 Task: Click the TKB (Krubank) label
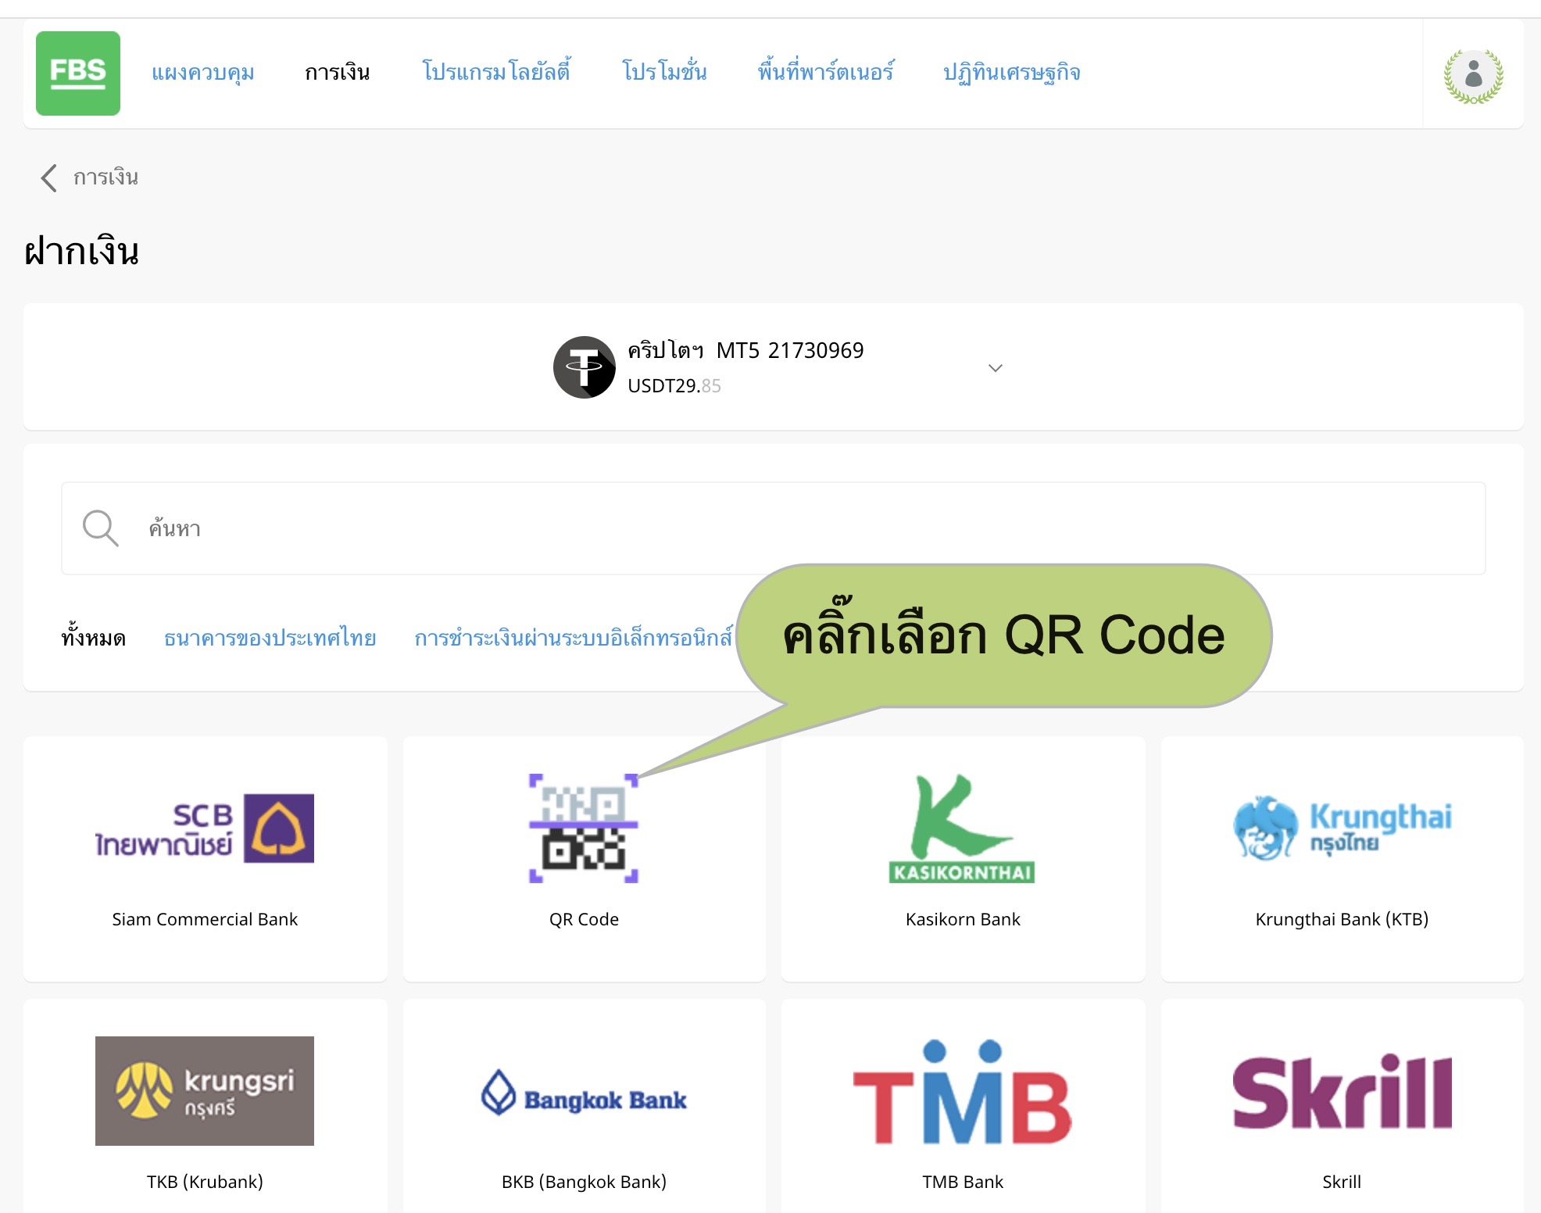(205, 1182)
